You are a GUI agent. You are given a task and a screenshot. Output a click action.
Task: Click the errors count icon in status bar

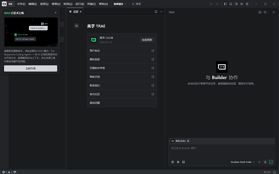4,172
